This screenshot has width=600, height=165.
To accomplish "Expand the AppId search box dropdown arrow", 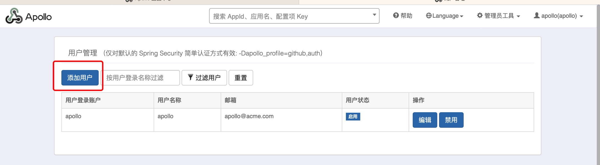I will click(374, 15).
